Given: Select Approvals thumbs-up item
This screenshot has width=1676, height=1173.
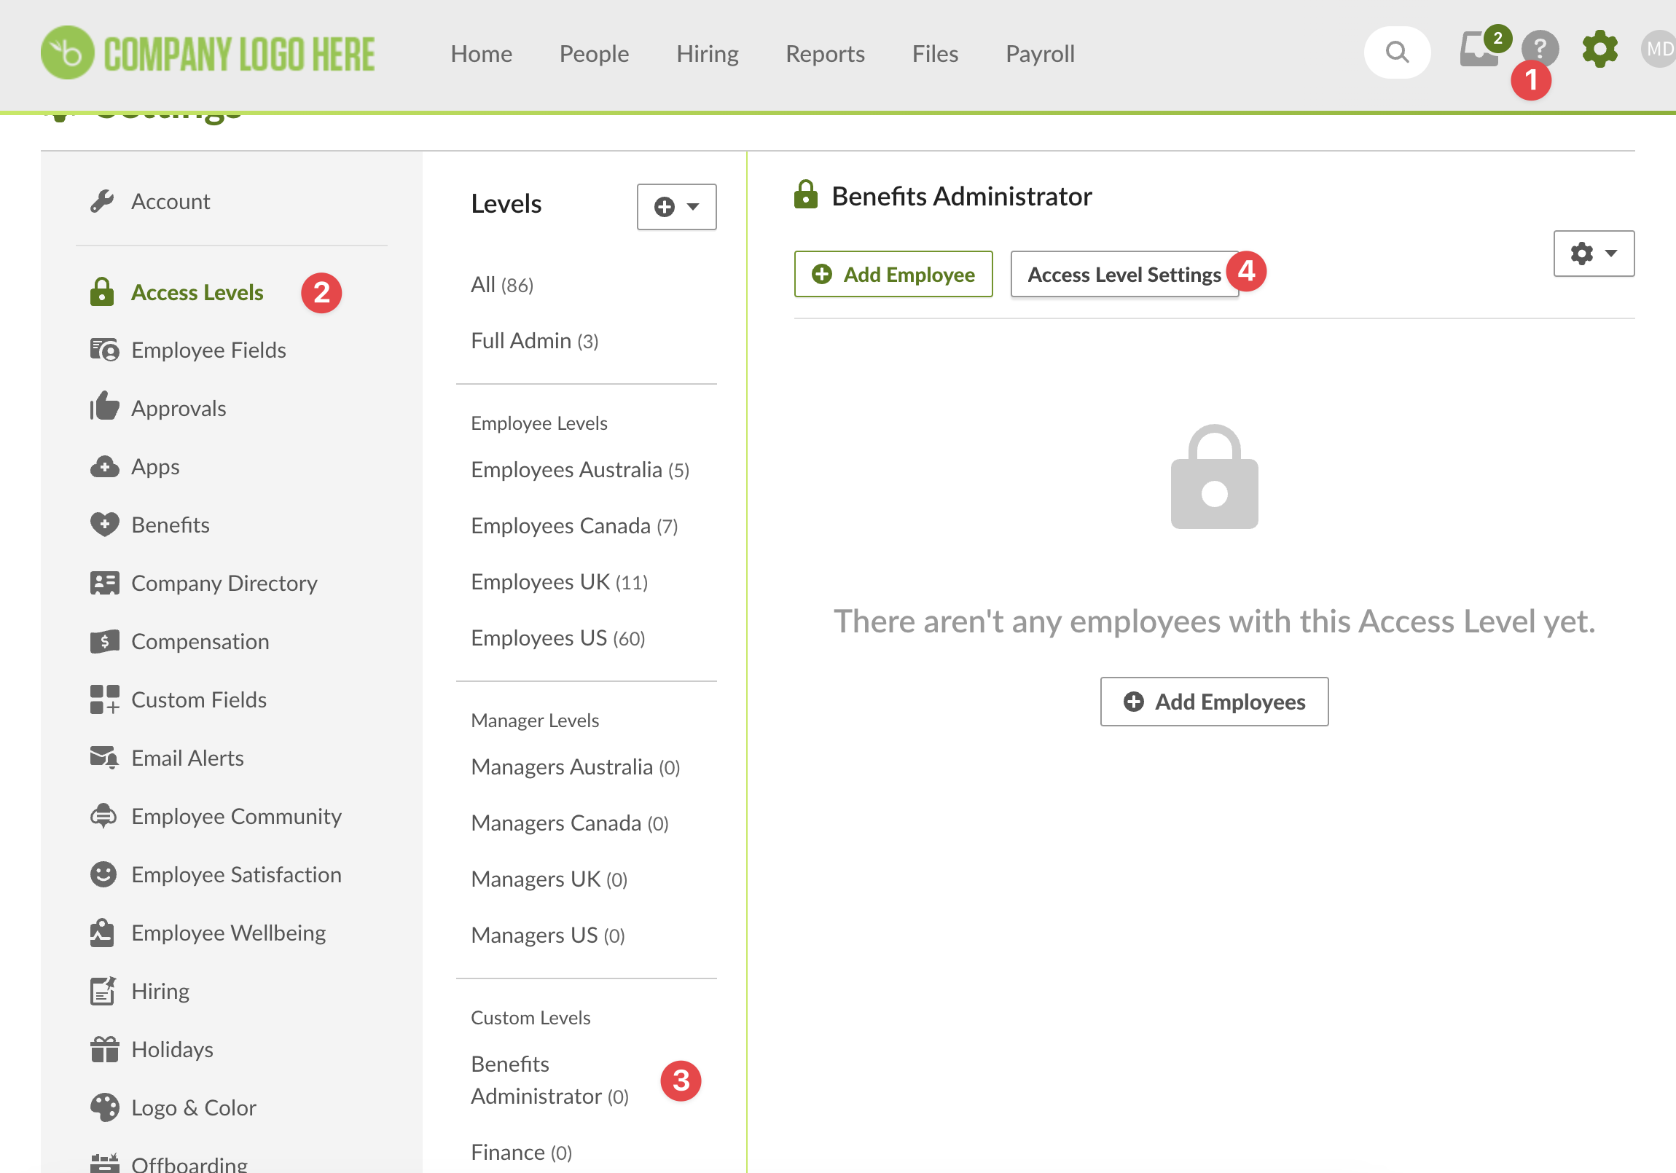Looking at the screenshot, I should 178,409.
